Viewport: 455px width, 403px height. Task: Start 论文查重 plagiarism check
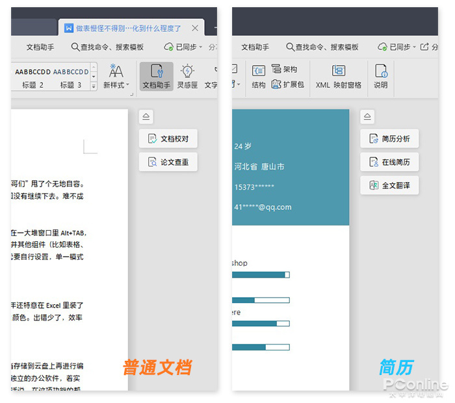[x=168, y=162]
